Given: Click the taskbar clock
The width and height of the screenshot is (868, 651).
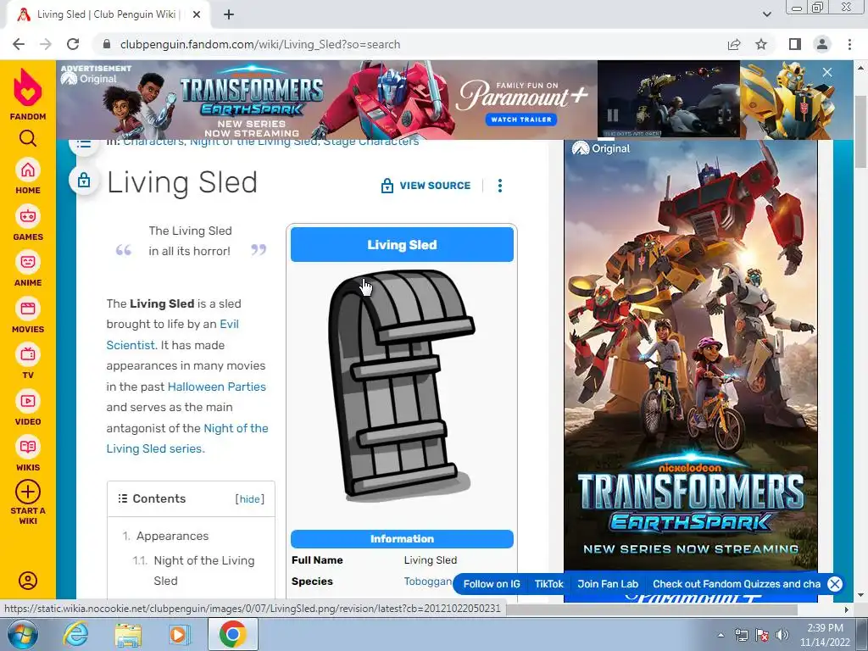Looking at the screenshot, I should point(825,635).
